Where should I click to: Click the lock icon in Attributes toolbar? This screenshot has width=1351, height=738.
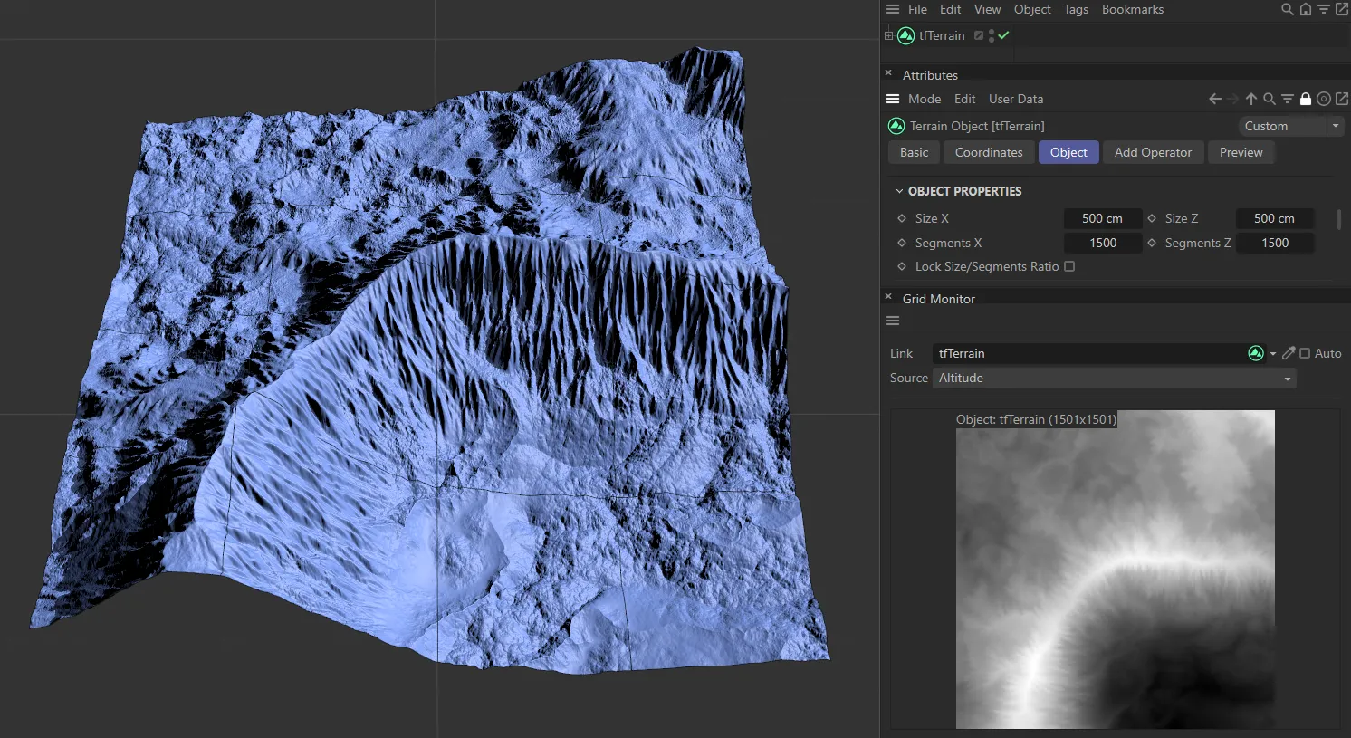[x=1306, y=99]
